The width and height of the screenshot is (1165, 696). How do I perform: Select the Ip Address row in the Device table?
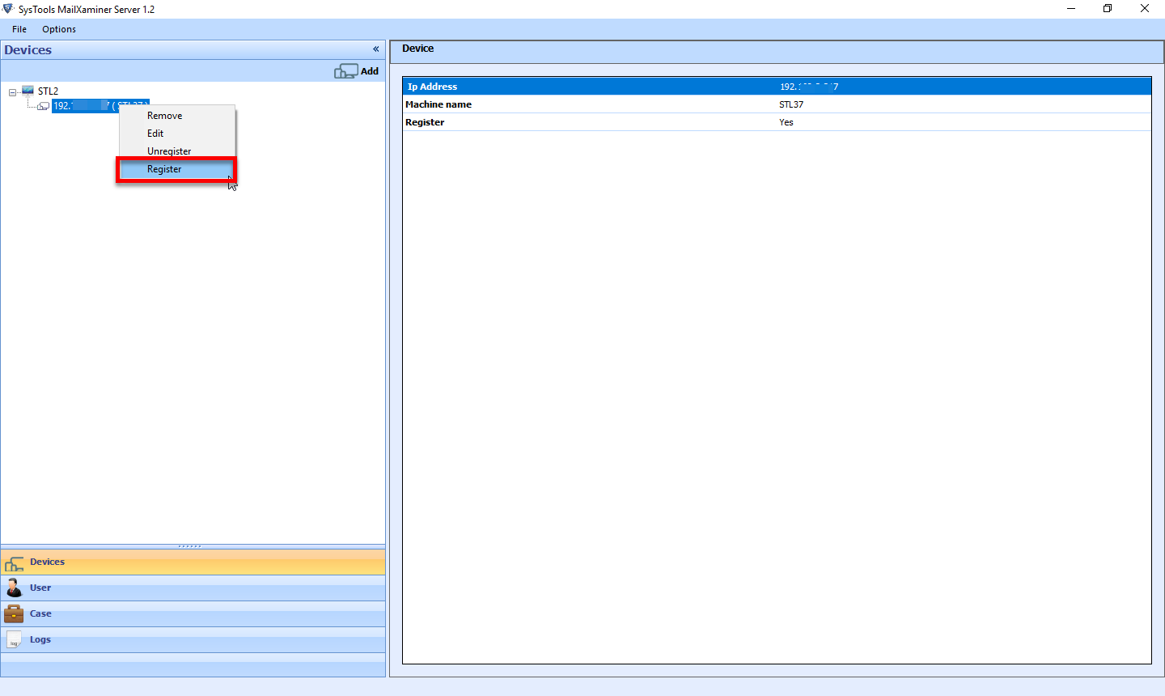click(777, 87)
